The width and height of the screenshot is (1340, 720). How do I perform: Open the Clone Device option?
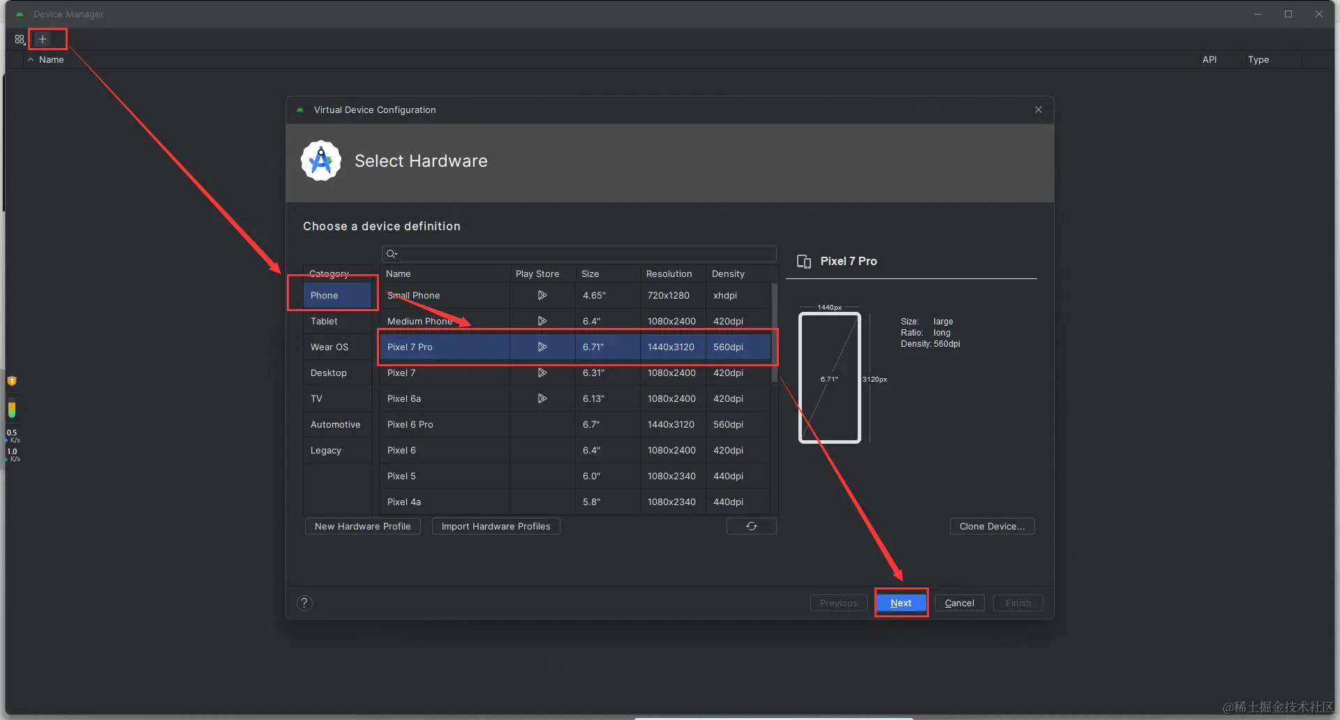tap(992, 526)
